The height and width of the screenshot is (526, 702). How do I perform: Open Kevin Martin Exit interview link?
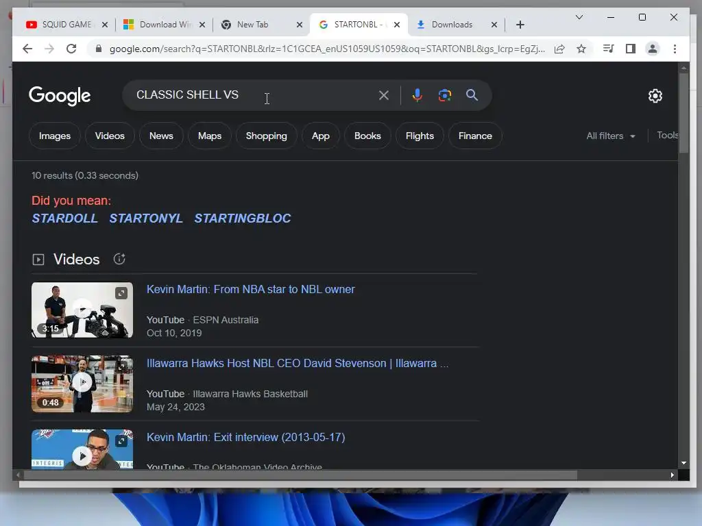click(x=246, y=437)
